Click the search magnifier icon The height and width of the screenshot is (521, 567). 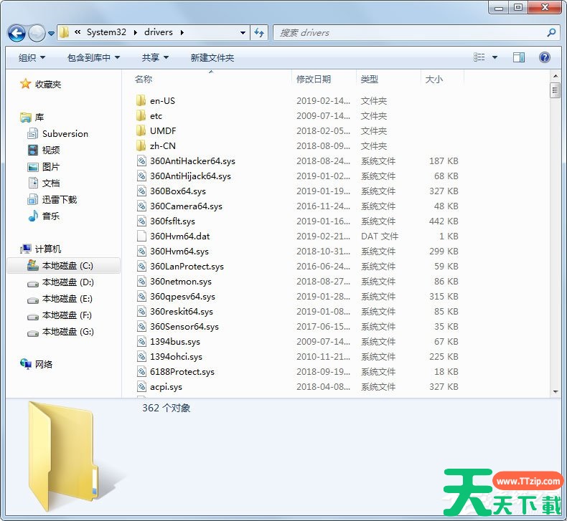(x=551, y=33)
